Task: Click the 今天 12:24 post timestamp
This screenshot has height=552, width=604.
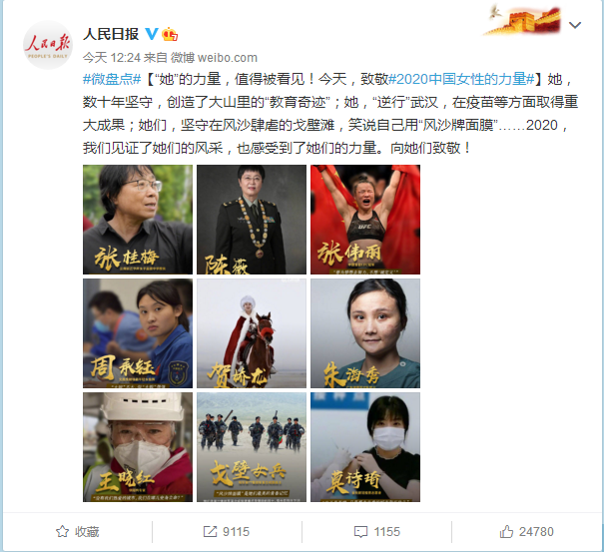Action: tap(112, 58)
